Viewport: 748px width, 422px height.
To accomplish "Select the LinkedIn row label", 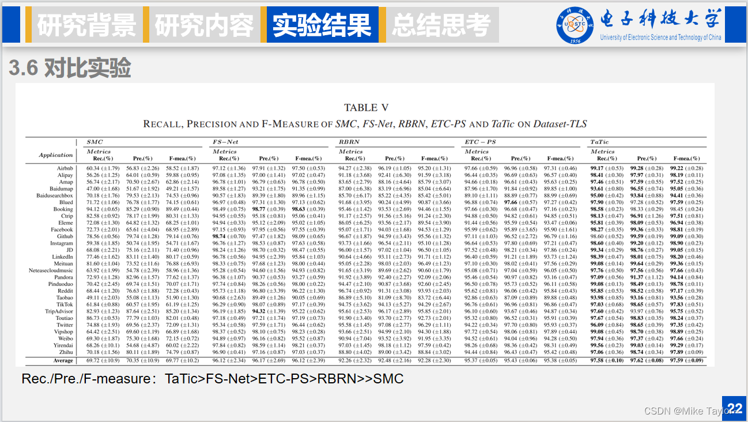I will click(x=63, y=257).
